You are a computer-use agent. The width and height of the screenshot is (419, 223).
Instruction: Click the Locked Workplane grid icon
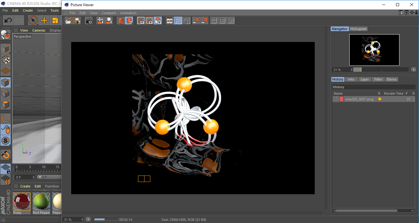pos(6,168)
